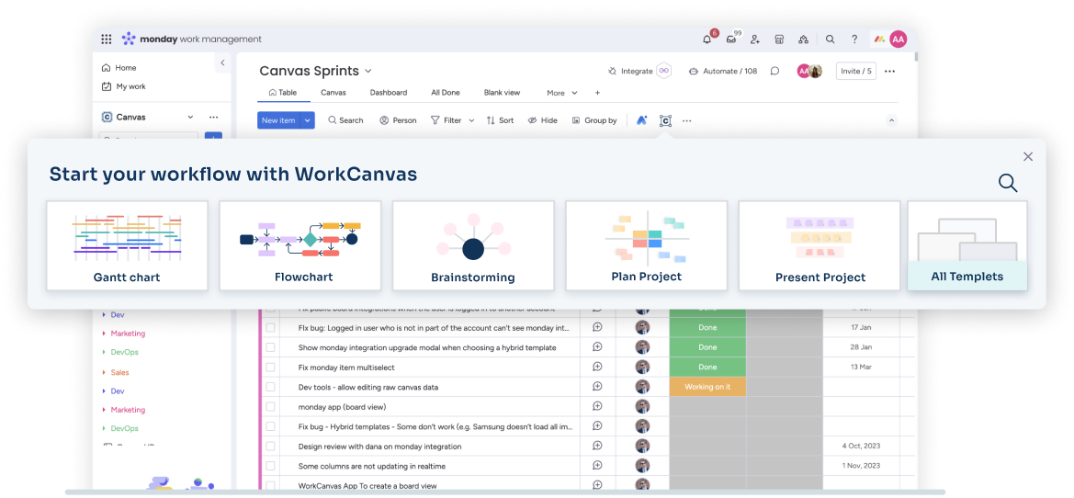Open My work in the sidebar

[x=123, y=86]
